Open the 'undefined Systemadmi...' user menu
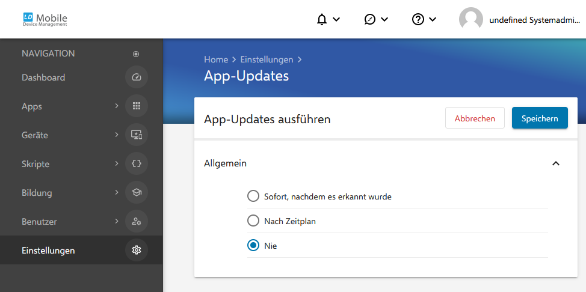Viewport: 586px width, 292px height. click(534, 20)
